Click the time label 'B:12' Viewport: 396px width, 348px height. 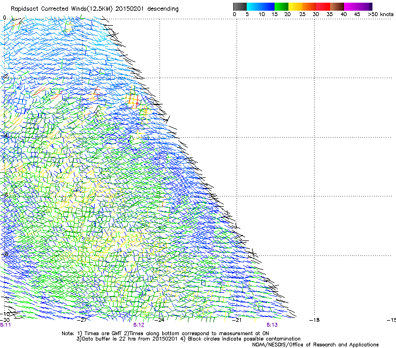pyautogui.click(x=139, y=325)
